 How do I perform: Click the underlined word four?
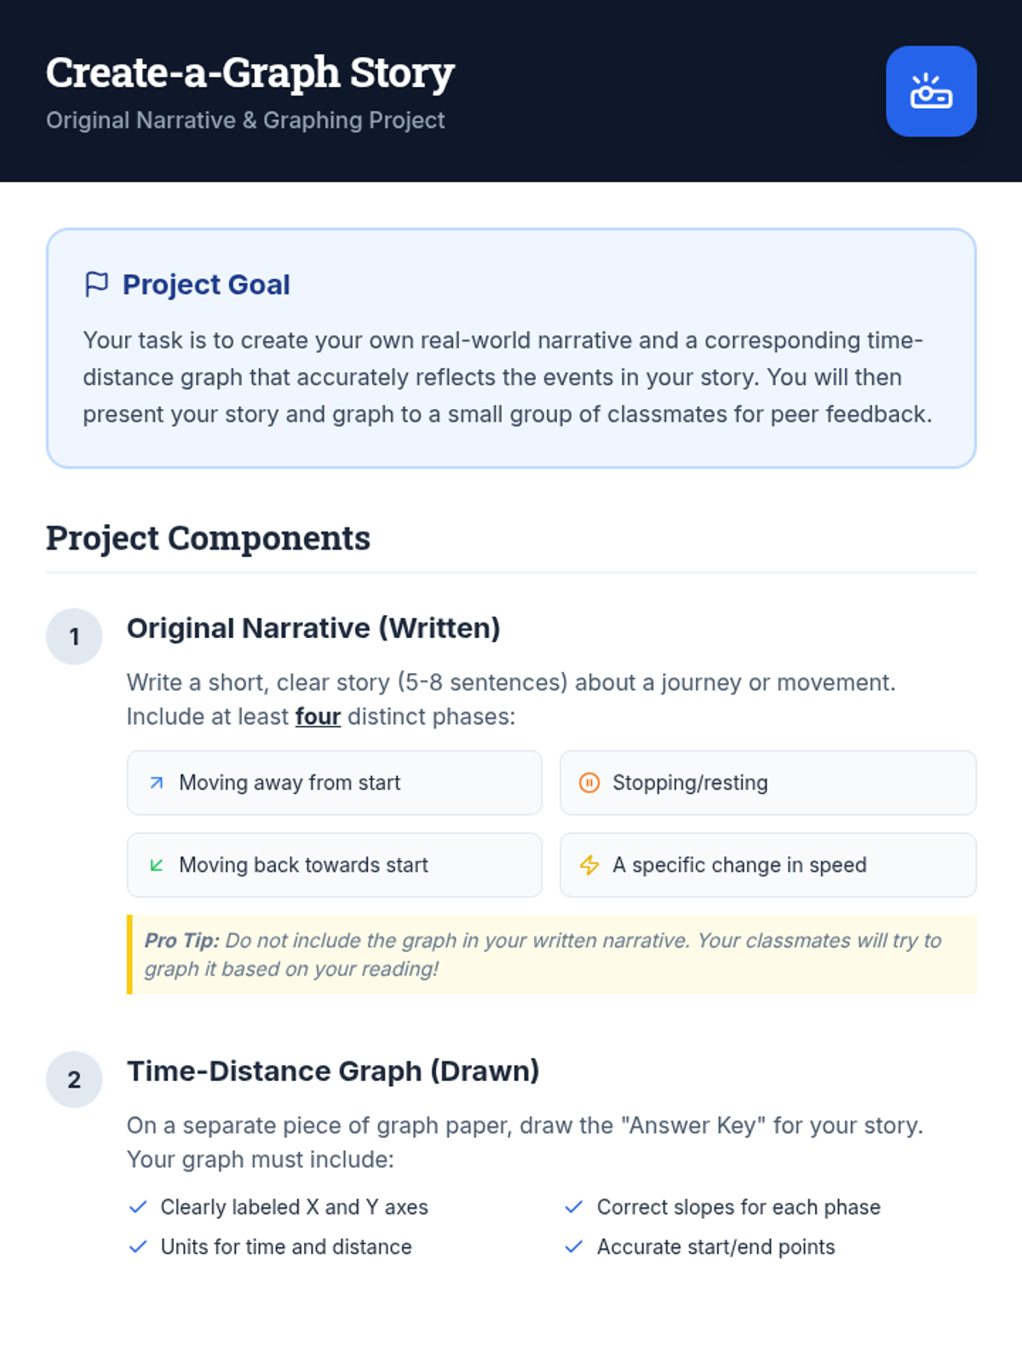(318, 716)
